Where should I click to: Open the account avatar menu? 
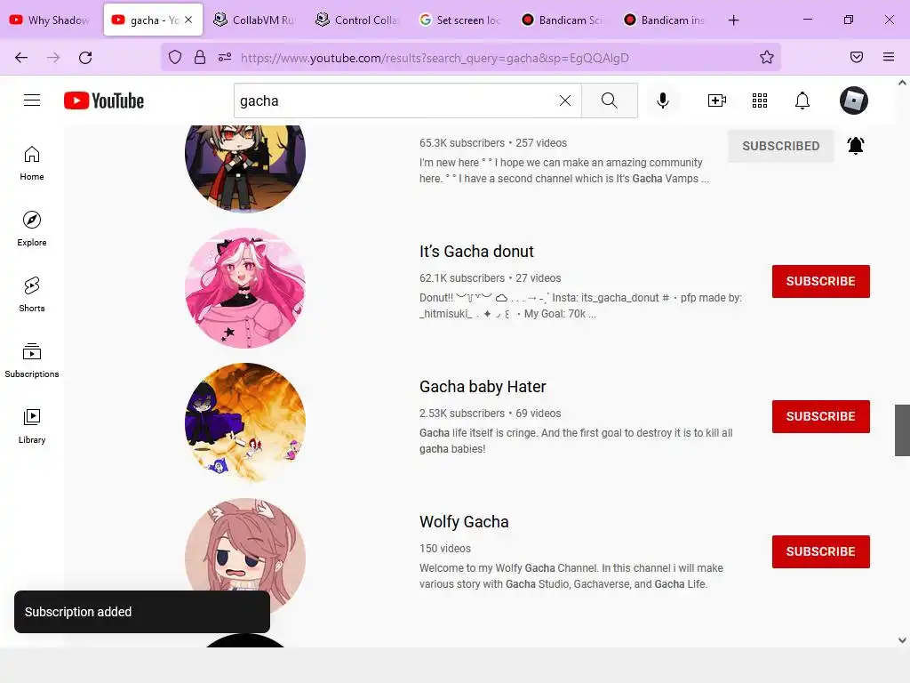pyautogui.click(x=854, y=100)
